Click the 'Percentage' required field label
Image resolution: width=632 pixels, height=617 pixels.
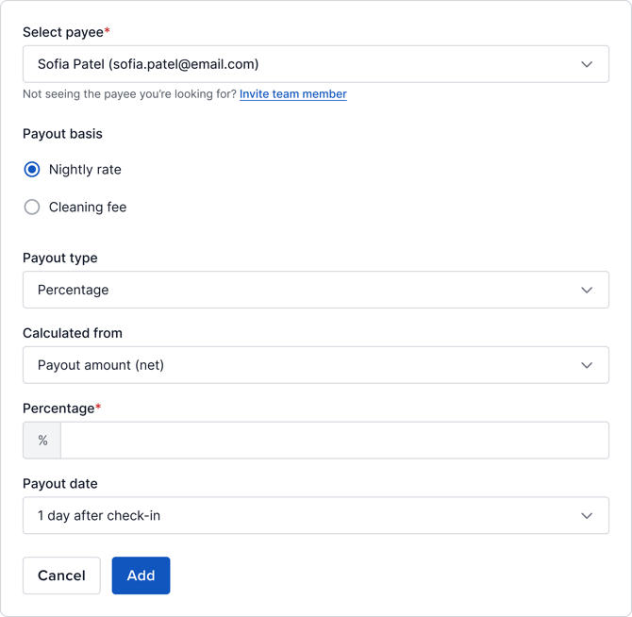58,409
